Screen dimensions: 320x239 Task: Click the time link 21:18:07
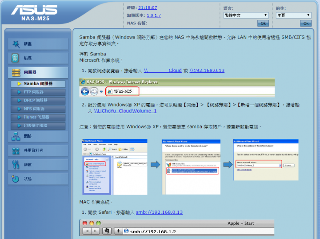148,8
